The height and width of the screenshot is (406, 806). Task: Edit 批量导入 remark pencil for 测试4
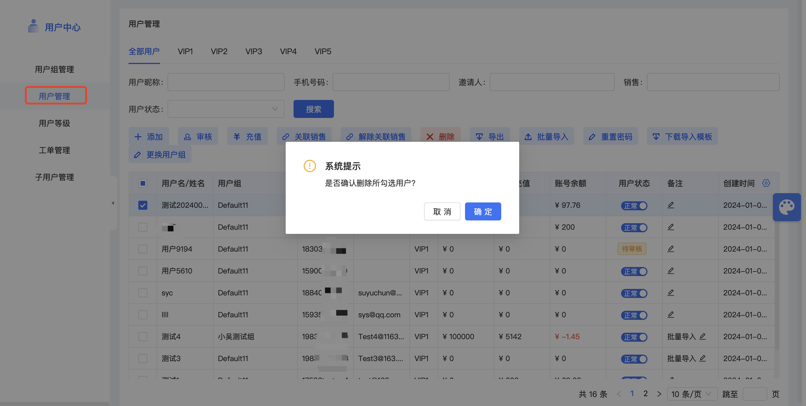click(x=702, y=336)
